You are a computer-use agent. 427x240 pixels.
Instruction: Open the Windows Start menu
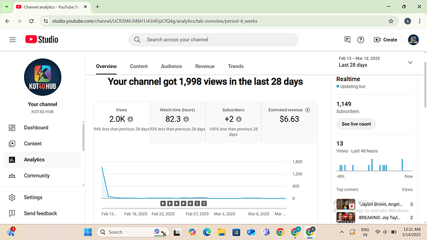pyautogui.click(x=88, y=232)
